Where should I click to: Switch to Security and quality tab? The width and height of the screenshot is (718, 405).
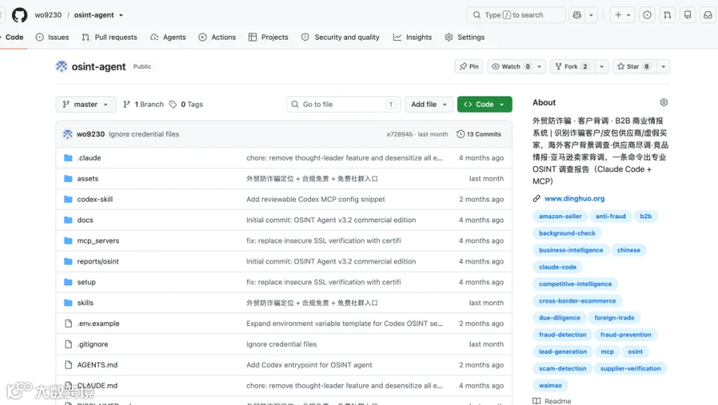340,37
